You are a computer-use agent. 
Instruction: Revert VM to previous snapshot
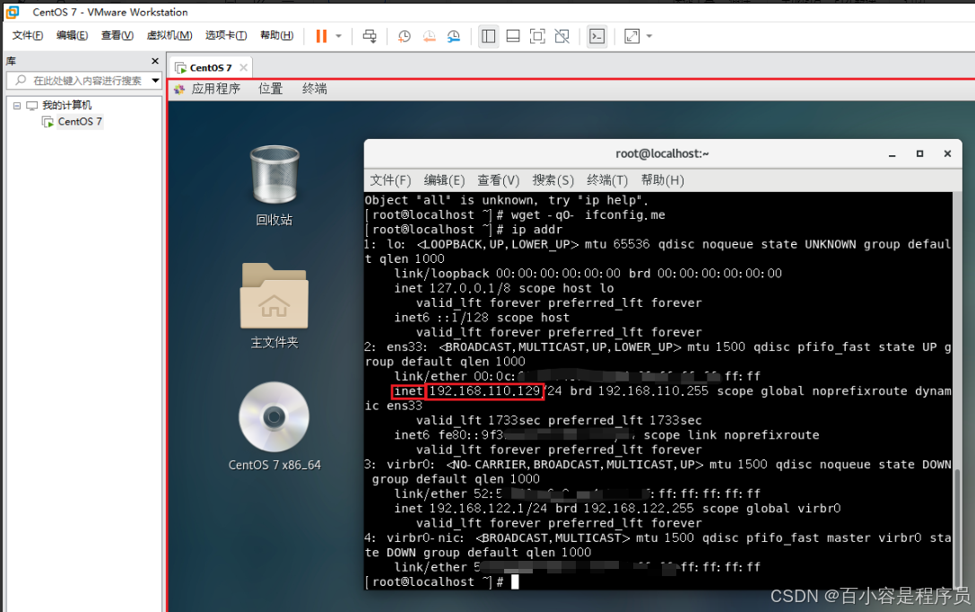429,36
